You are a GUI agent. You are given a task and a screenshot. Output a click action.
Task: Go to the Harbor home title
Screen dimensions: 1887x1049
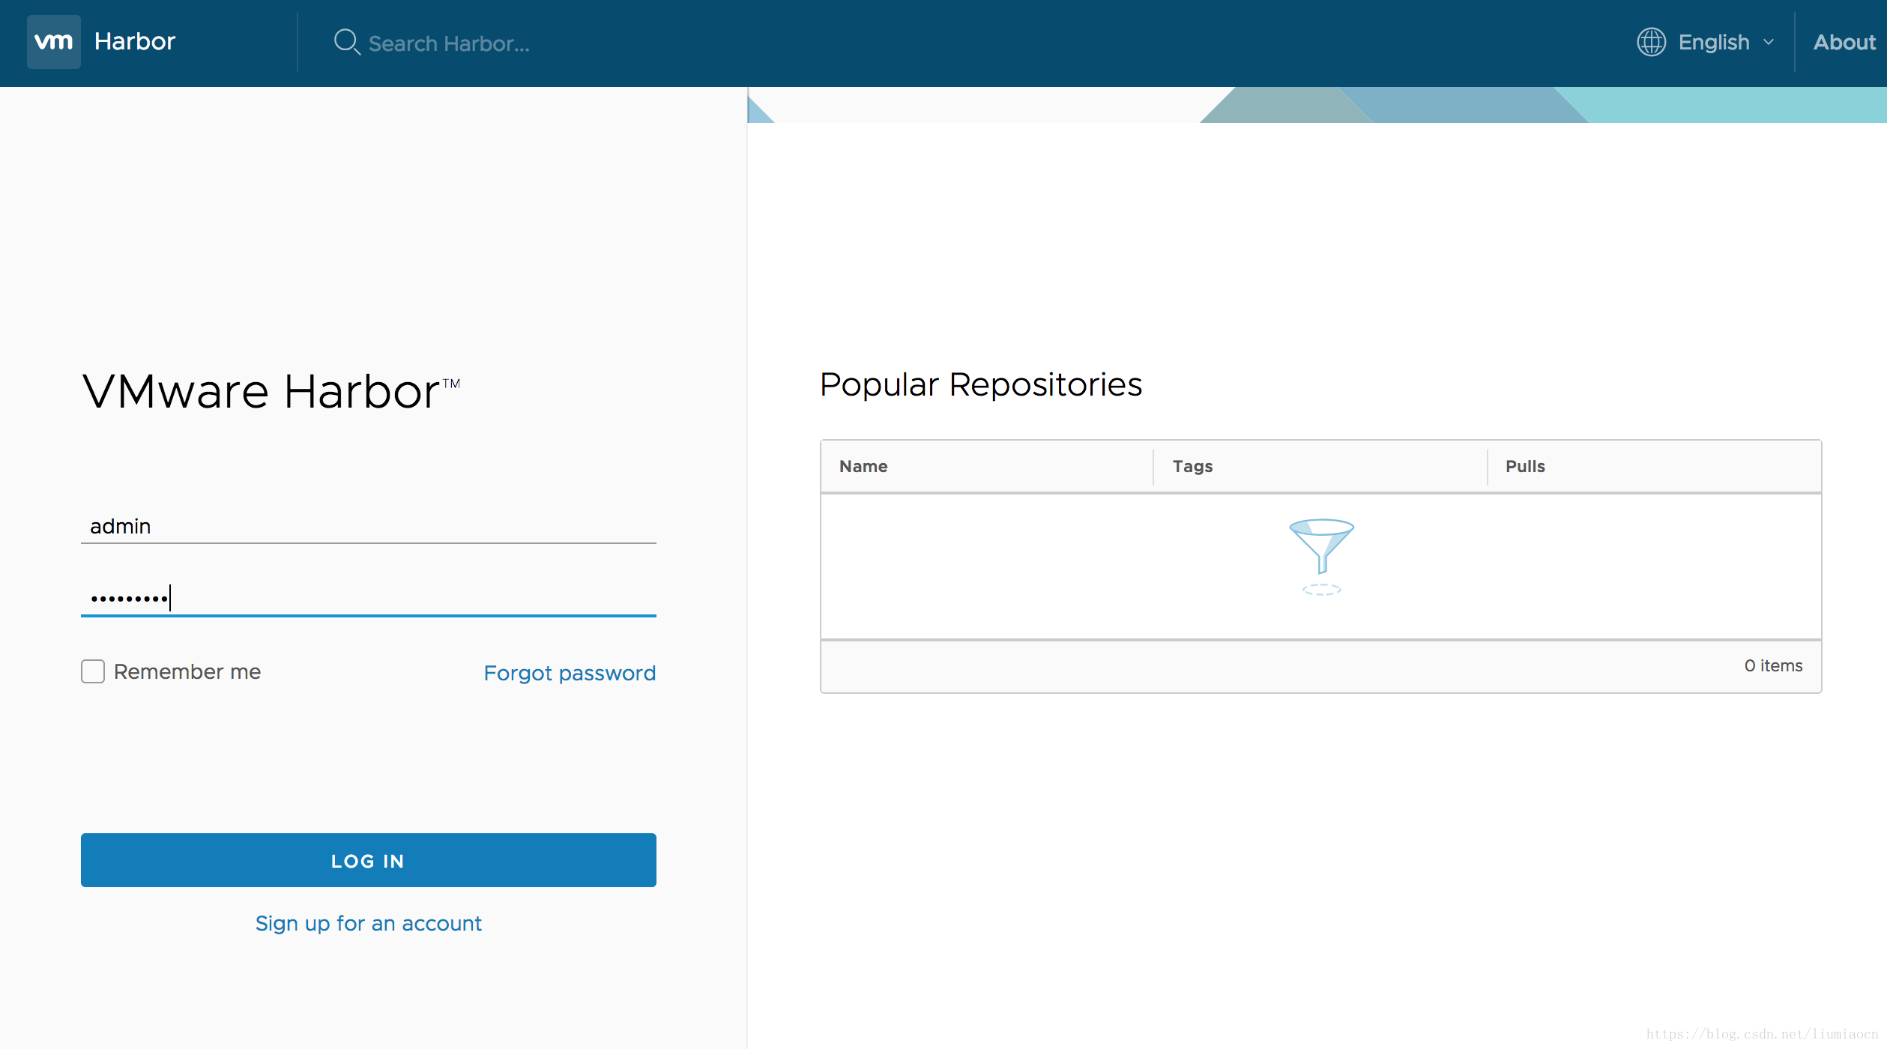click(x=135, y=41)
